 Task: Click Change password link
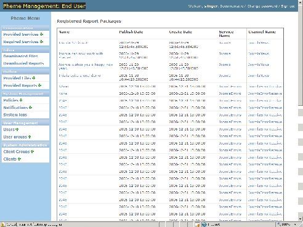pos(262,6)
